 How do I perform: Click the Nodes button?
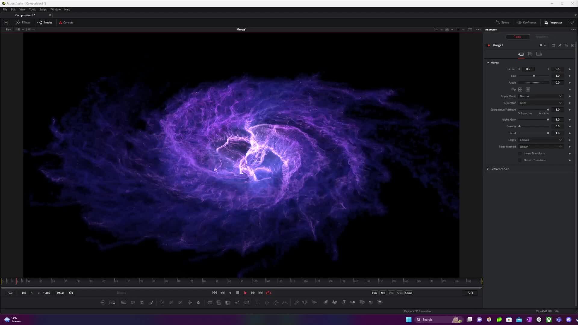[45, 22]
